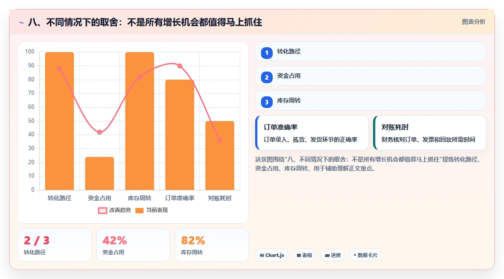Click the y-axis value 100
This screenshot has width=504, height=279.
(x=30, y=52)
